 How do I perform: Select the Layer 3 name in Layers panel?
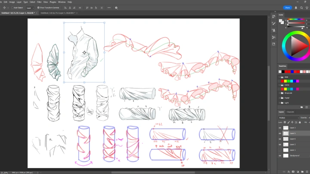(293, 128)
